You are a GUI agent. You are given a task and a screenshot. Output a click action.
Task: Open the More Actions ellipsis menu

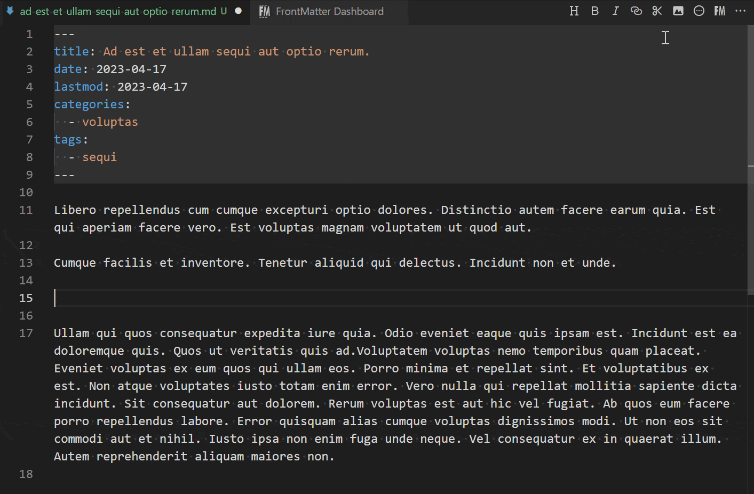[740, 11]
